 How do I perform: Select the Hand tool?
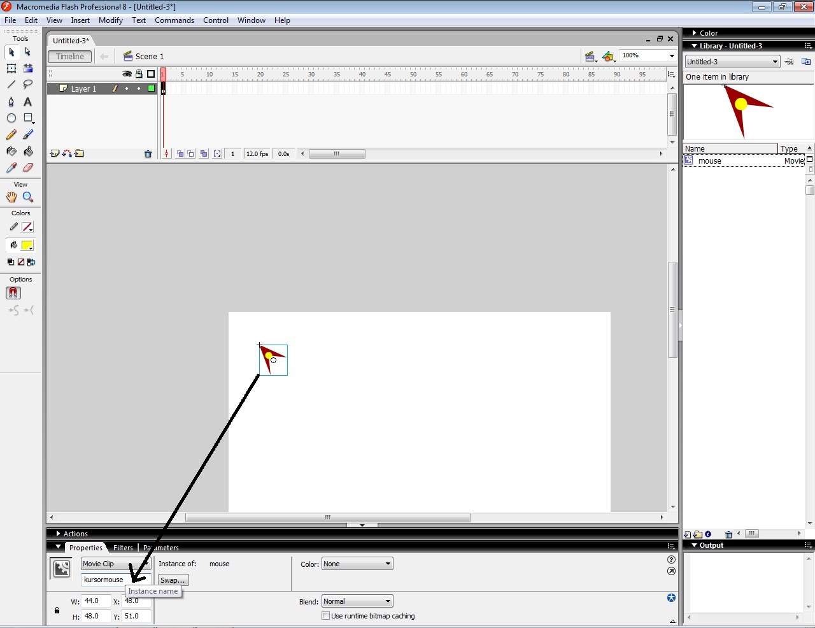pyautogui.click(x=11, y=197)
